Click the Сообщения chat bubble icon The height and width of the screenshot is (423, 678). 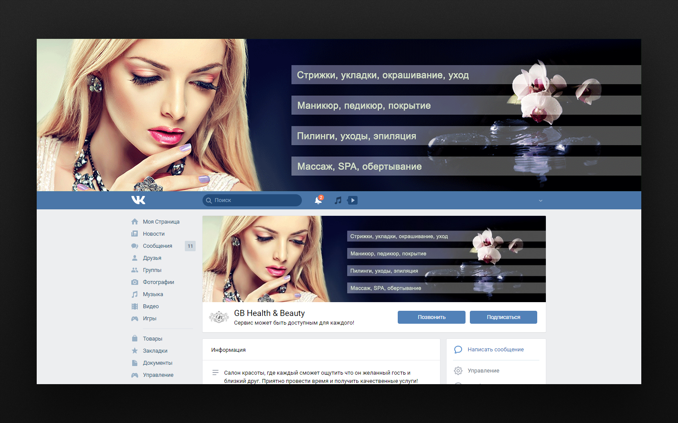pyautogui.click(x=135, y=246)
